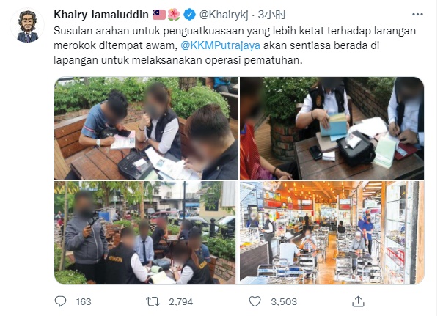This screenshot has width=443, height=316.
Task: Open the 3小时 timestamp link
Action: 272,15
